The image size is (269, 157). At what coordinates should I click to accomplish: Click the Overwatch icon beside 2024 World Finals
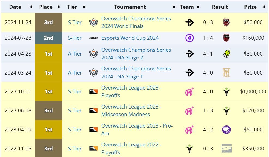pyautogui.click(x=93, y=22)
